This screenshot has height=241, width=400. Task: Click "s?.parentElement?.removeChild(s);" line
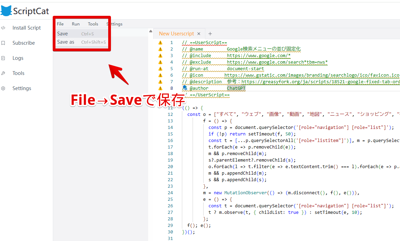point(252,160)
